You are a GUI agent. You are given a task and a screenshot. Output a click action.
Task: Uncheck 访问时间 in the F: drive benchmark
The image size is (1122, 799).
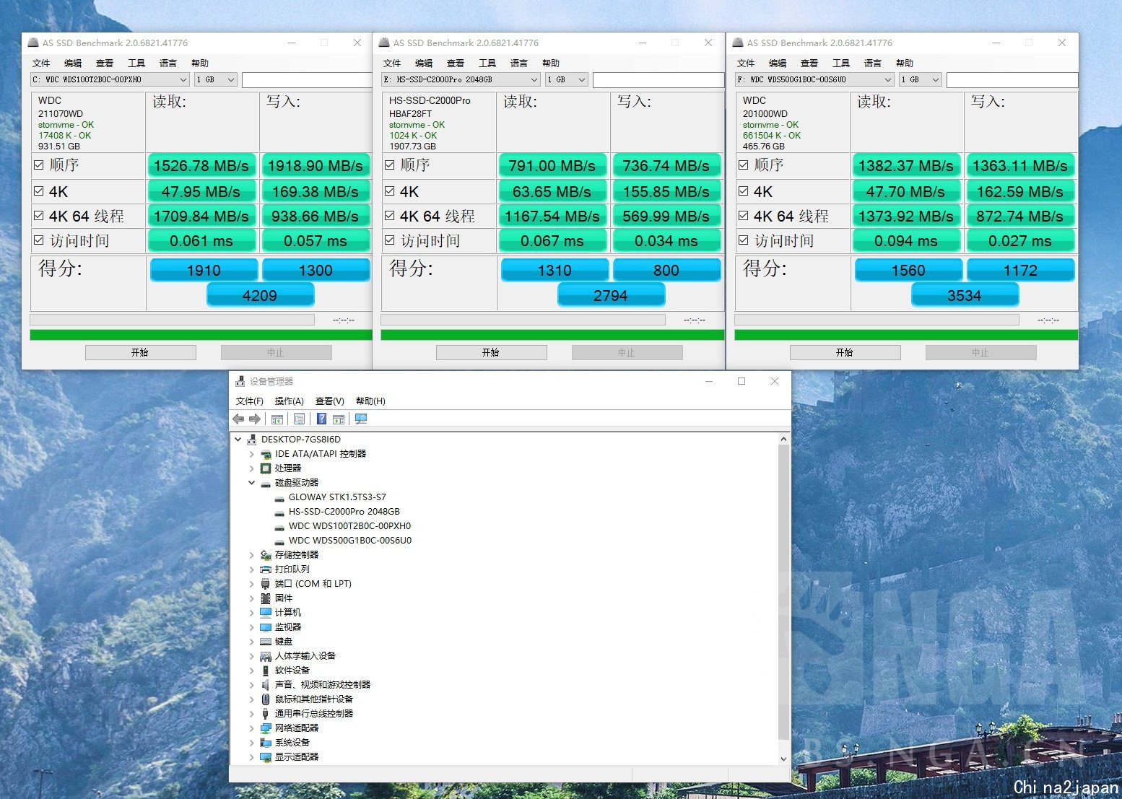click(744, 240)
